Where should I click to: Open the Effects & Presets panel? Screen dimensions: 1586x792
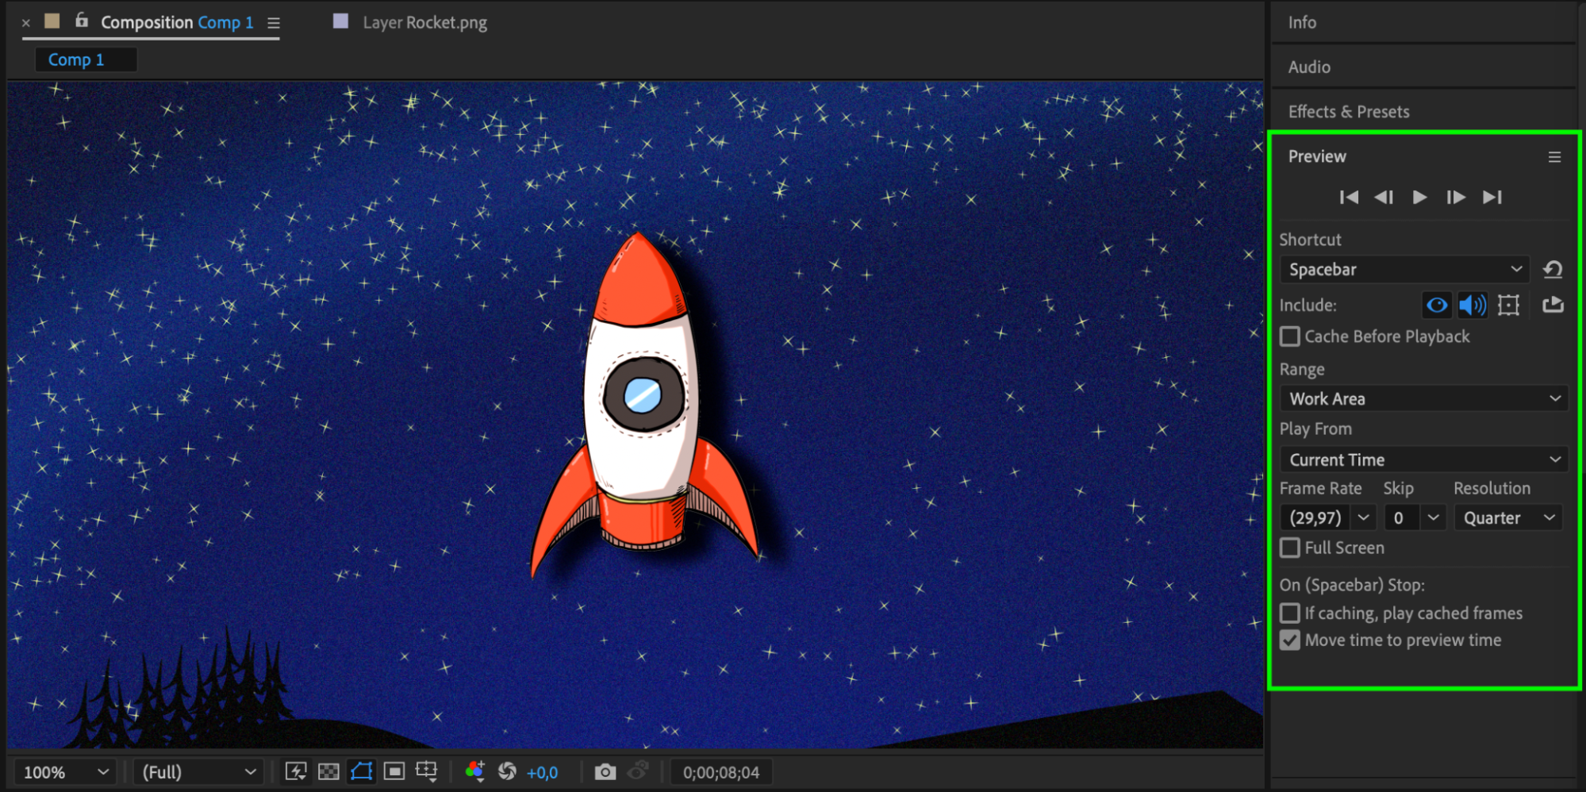1348,112
